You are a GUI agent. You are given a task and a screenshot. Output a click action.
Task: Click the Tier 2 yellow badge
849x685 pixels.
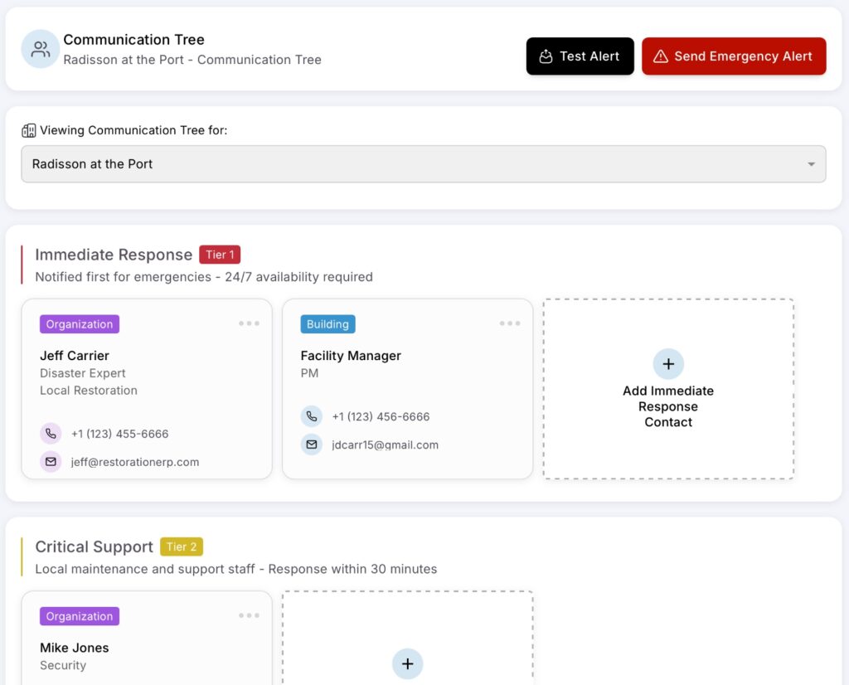click(x=182, y=547)
